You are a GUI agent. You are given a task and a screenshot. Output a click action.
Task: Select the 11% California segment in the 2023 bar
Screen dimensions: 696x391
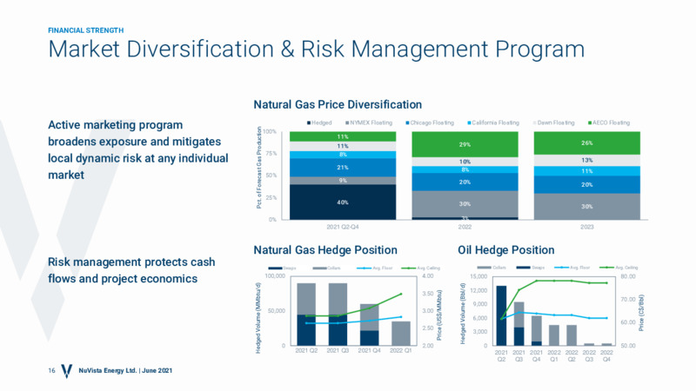[586, 171]
